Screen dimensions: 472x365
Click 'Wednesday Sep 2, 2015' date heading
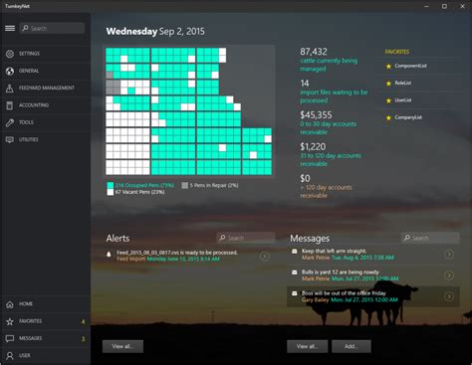pyautogui.click(x=155, y=32)
